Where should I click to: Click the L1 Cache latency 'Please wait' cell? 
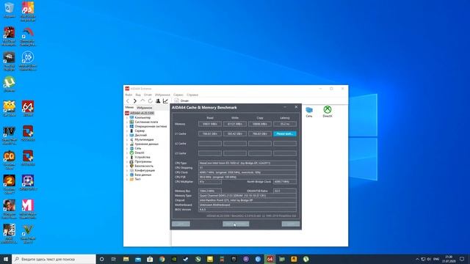[284, 133]
